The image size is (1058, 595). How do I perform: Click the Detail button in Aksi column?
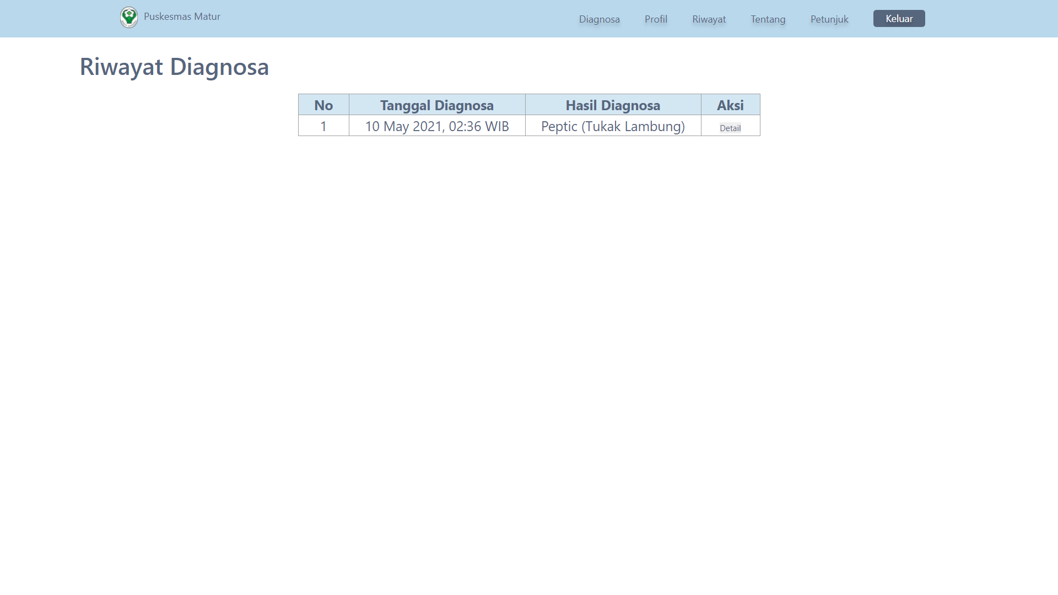730,128
